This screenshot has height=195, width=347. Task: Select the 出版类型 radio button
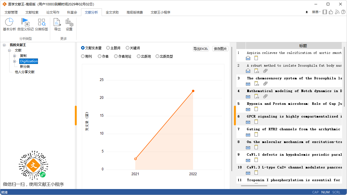[x=157, y=56]
